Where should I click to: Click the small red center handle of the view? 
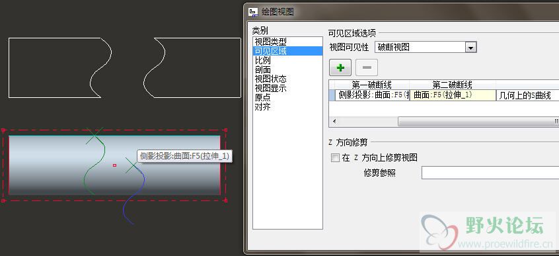pos(114,165)
